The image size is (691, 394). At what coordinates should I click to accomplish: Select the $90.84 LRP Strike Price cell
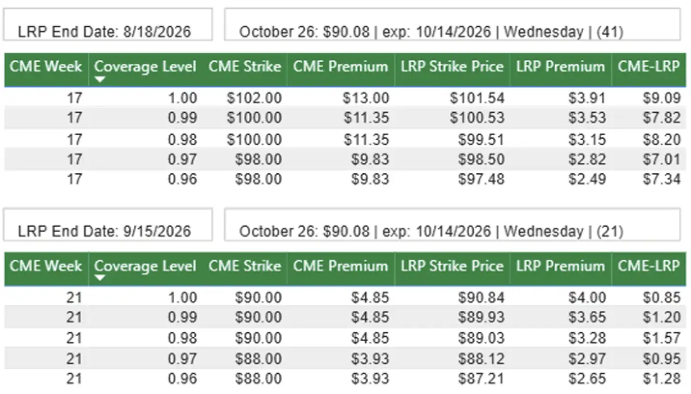pos(481,298)
